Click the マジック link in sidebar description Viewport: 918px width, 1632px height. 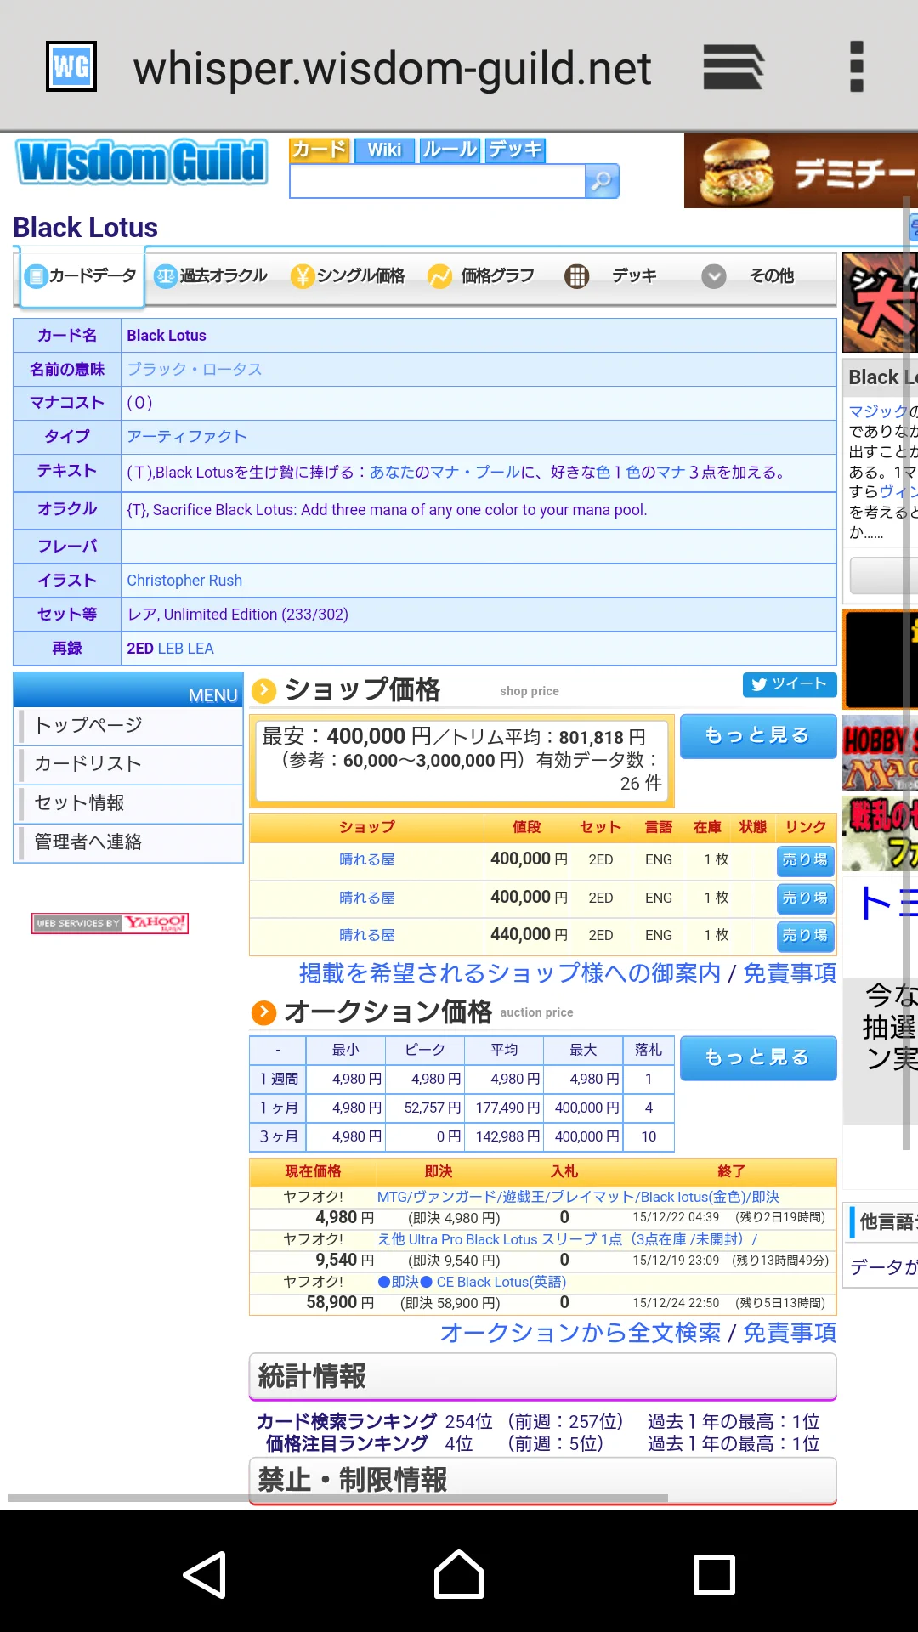click(x=879, y=411)
